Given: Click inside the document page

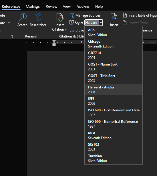Looking at the screenshot, I should pos(55,113).
